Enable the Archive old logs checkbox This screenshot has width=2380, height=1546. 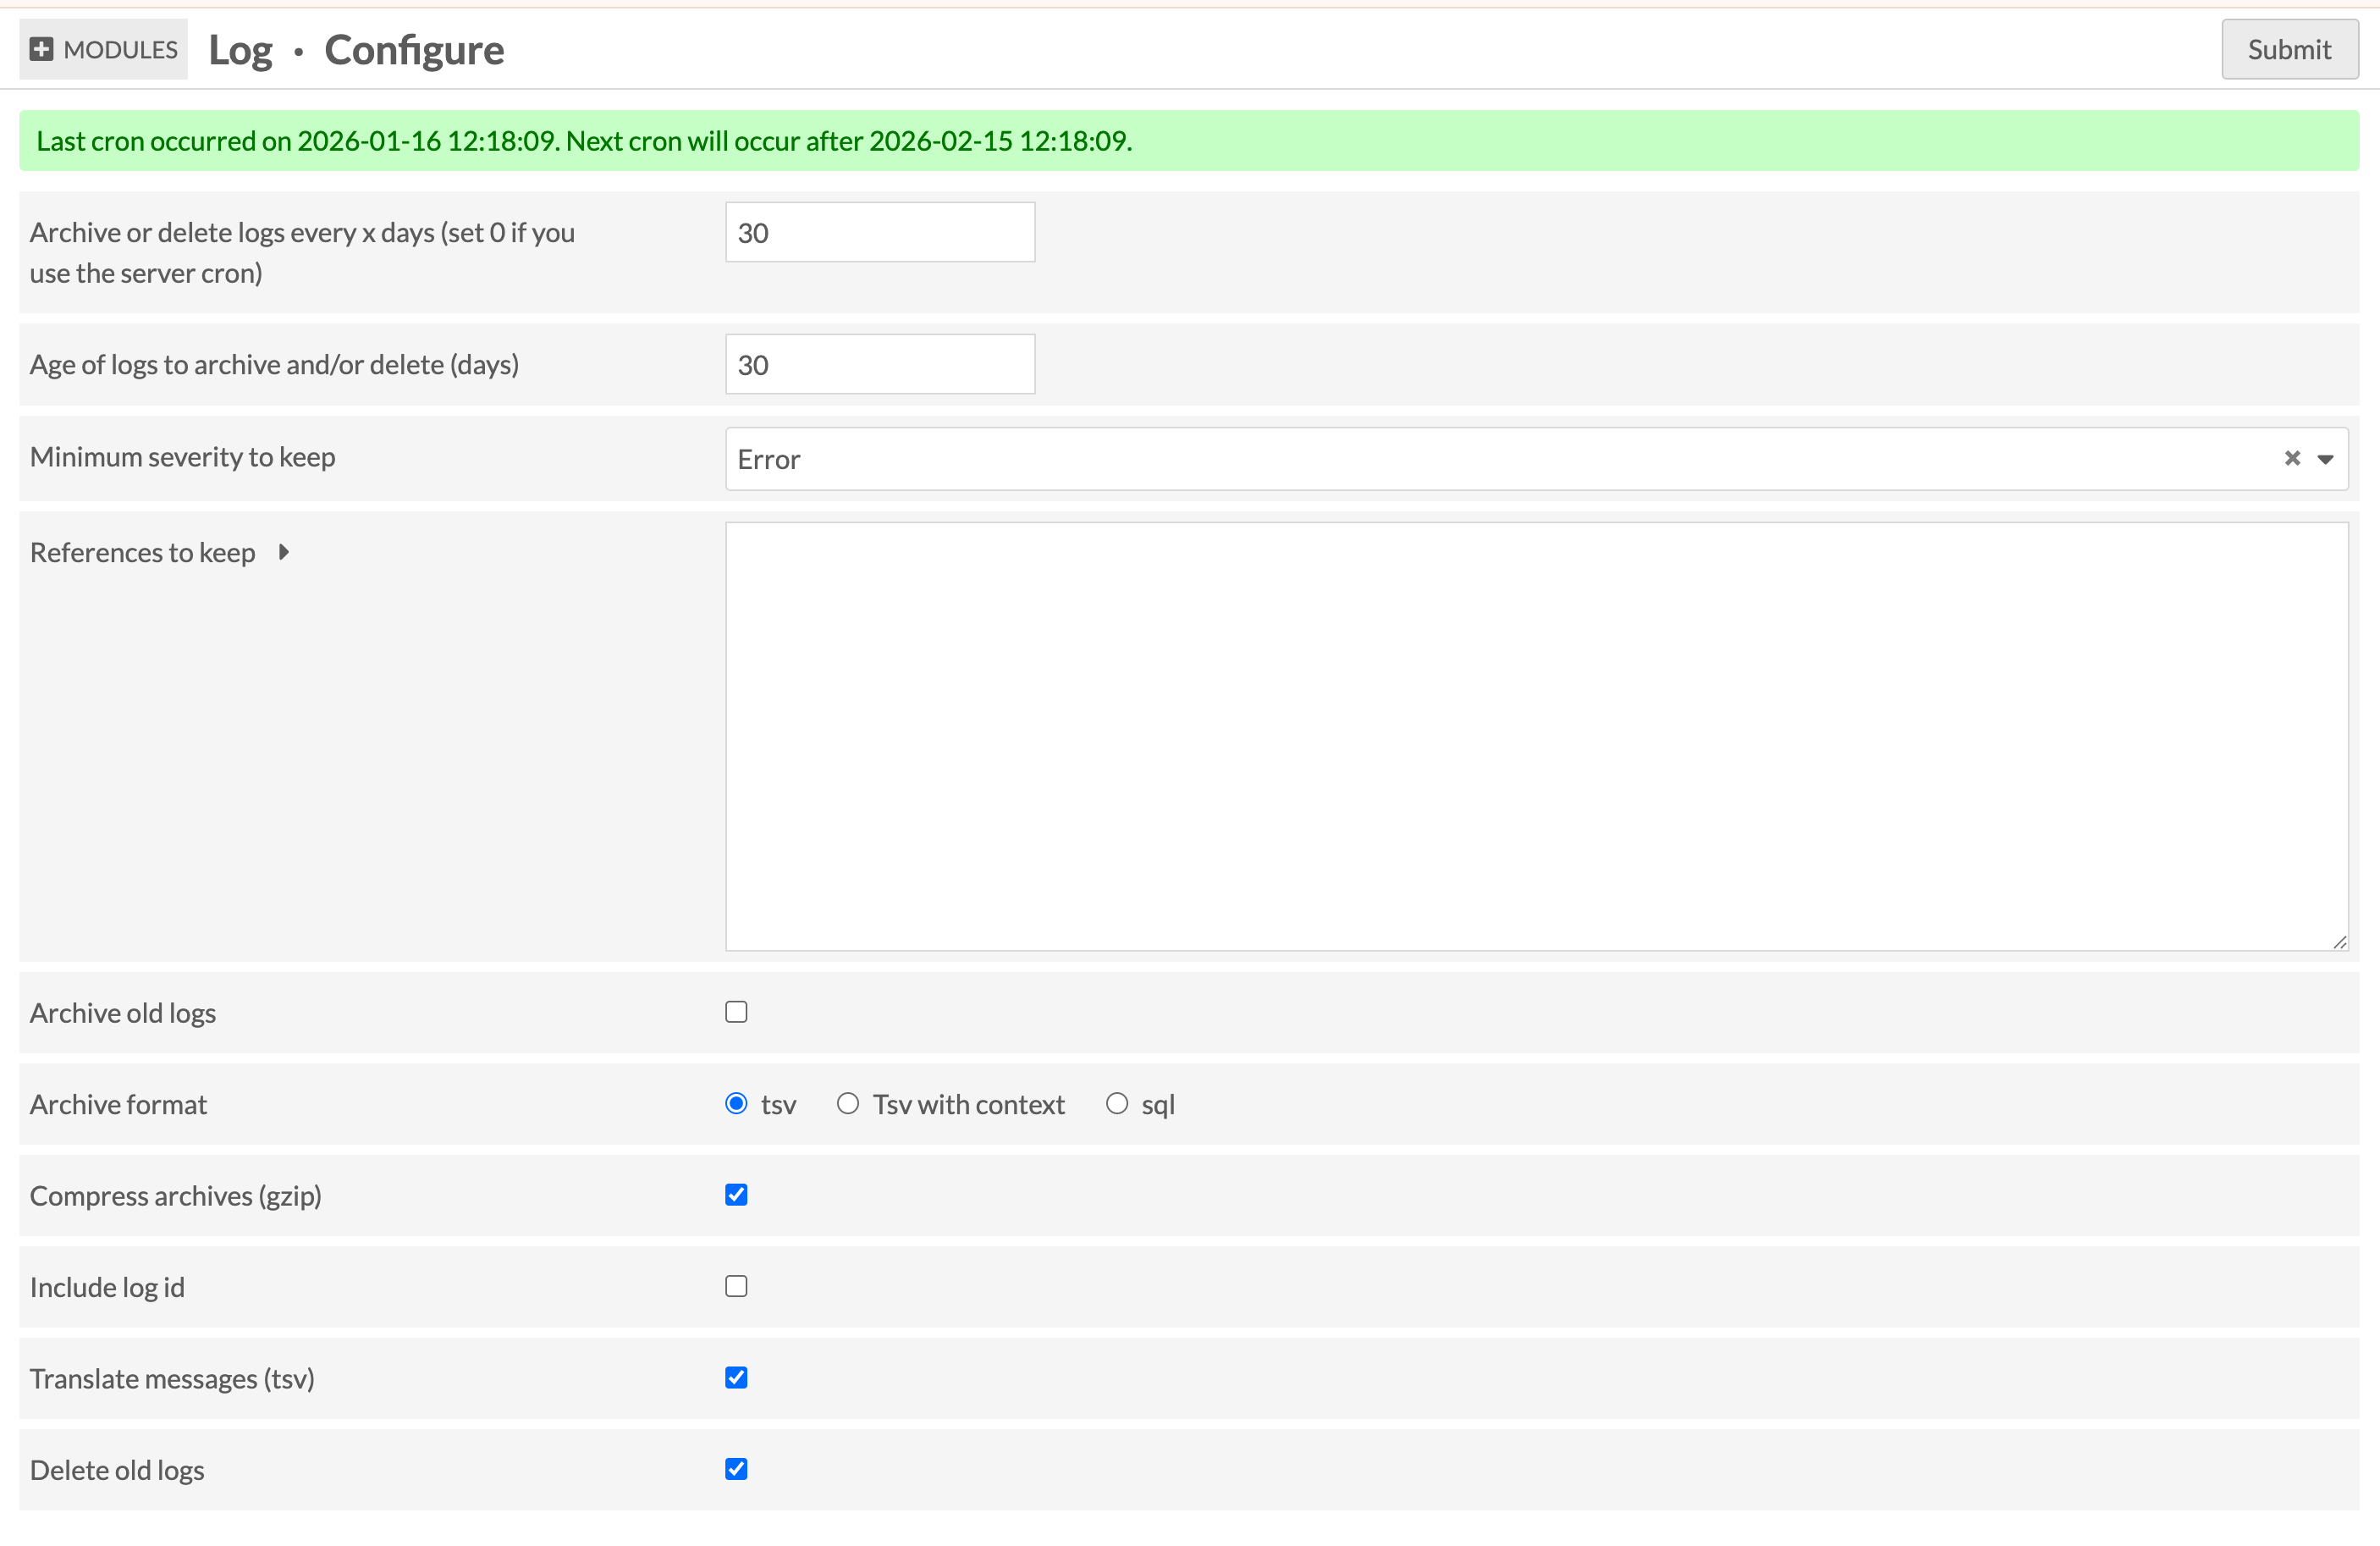[736, 1012]
